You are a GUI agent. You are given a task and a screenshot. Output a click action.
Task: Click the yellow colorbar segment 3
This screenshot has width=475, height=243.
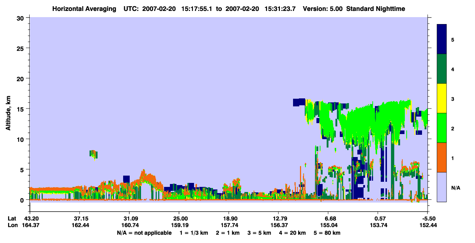pyautogui.click(x=442, y=98)
